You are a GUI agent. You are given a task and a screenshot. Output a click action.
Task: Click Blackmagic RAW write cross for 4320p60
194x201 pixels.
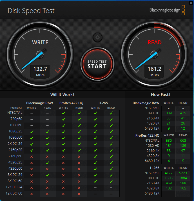coord(32,169)
